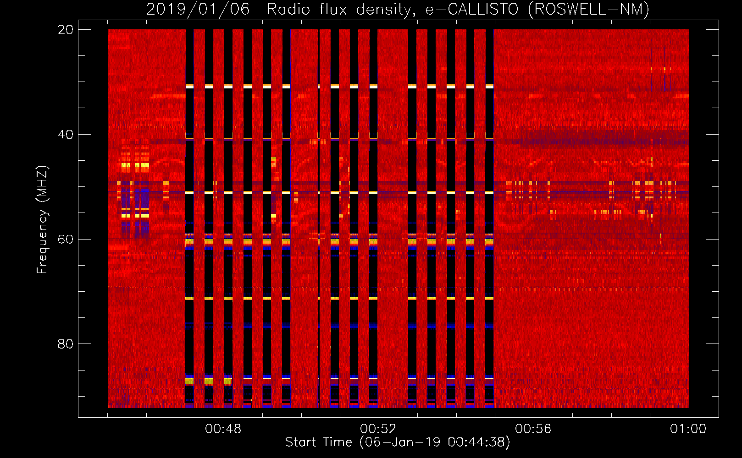Select the '20' frequency tick label
742x458 pixels.
click(x=66, y=30)
